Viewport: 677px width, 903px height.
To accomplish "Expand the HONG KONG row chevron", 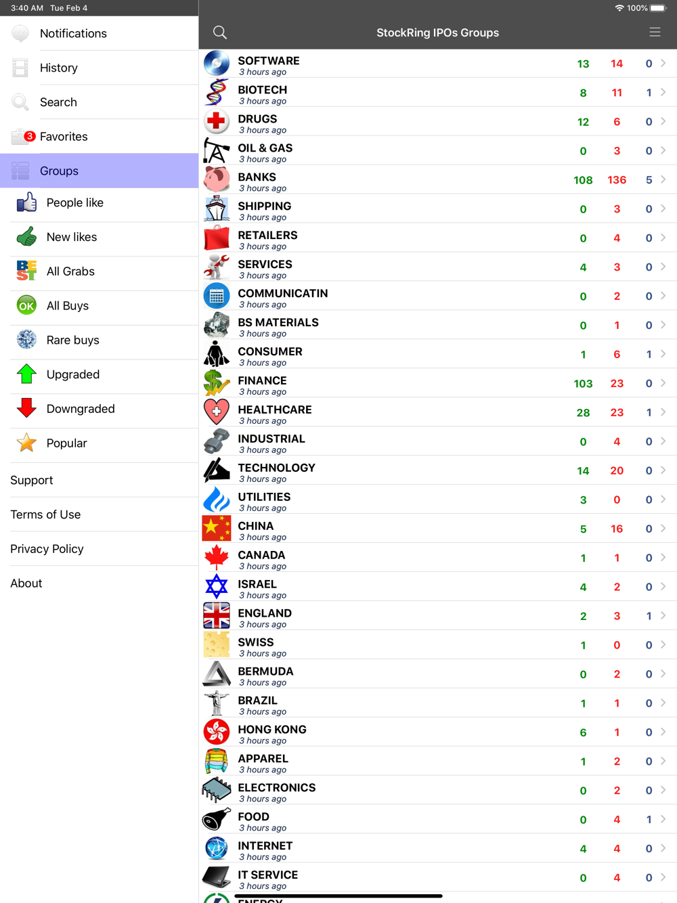I will (663, 732).
